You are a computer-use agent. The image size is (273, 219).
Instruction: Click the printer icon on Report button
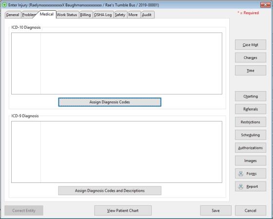point(241,186)
